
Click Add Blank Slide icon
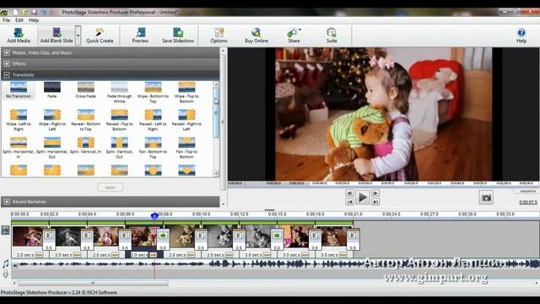[x=57, y=35]
